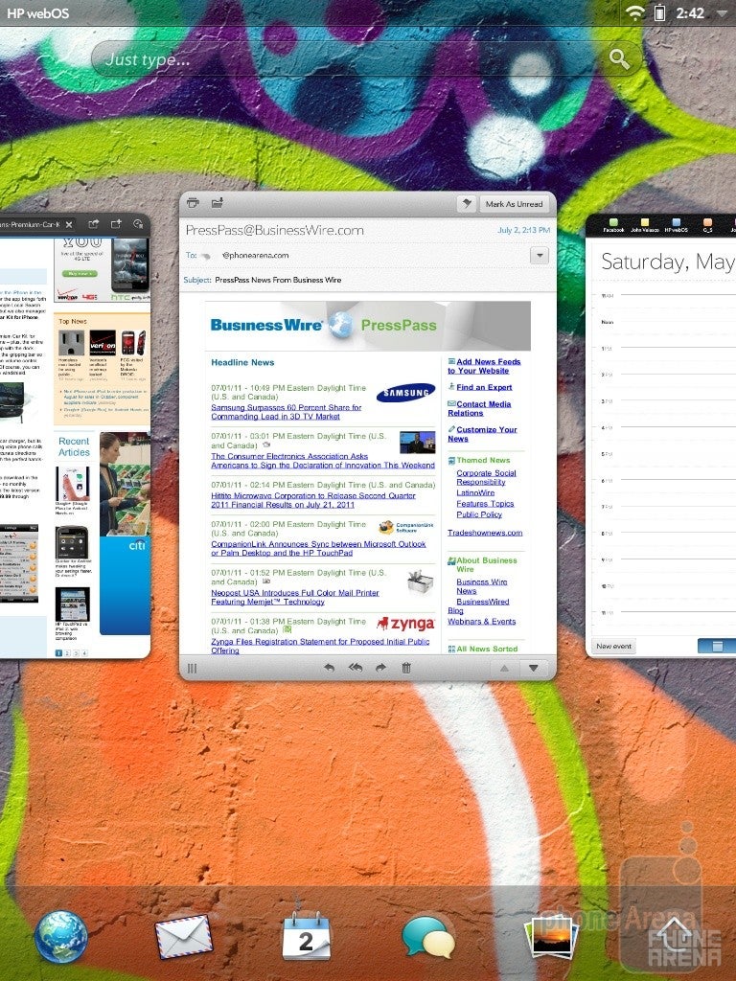Go to the previous email with the up arrow
The width and height of the screenshot is (736, 981).
pos(504,668)
